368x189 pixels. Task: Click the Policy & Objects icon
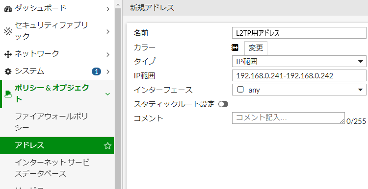pos(8,94)
